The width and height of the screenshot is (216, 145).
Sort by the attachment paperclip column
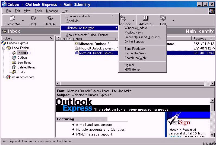pyautogui.click(x=64, y=39)
